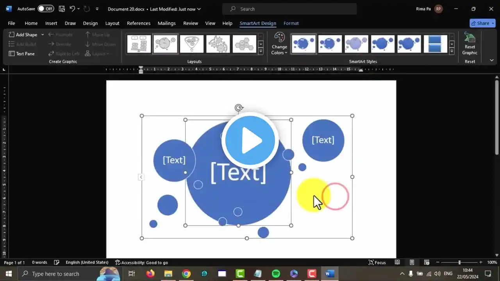Zoom in with the plus button
500x281 pixels.
[x=481, y=263]
